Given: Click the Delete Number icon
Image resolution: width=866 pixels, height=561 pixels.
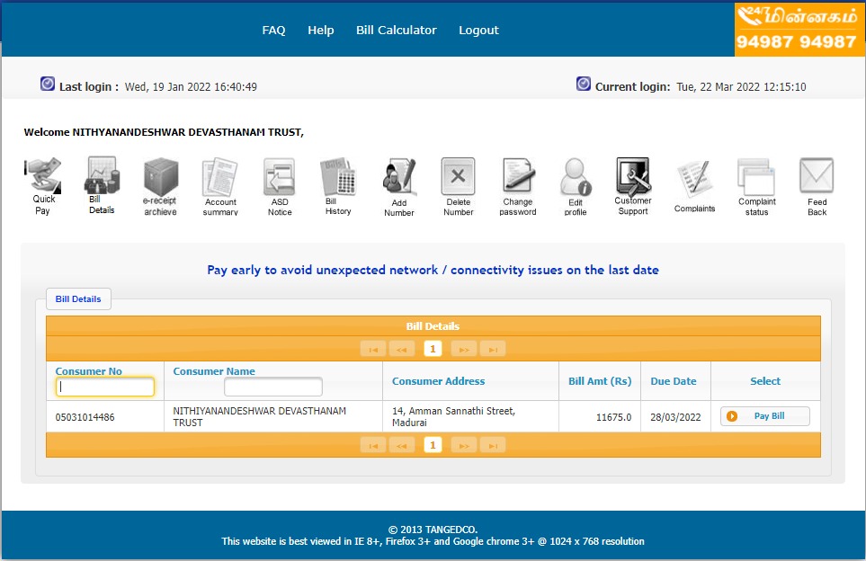Looking at the screenshot, I should pyautogui.click(x=458, y=177).
